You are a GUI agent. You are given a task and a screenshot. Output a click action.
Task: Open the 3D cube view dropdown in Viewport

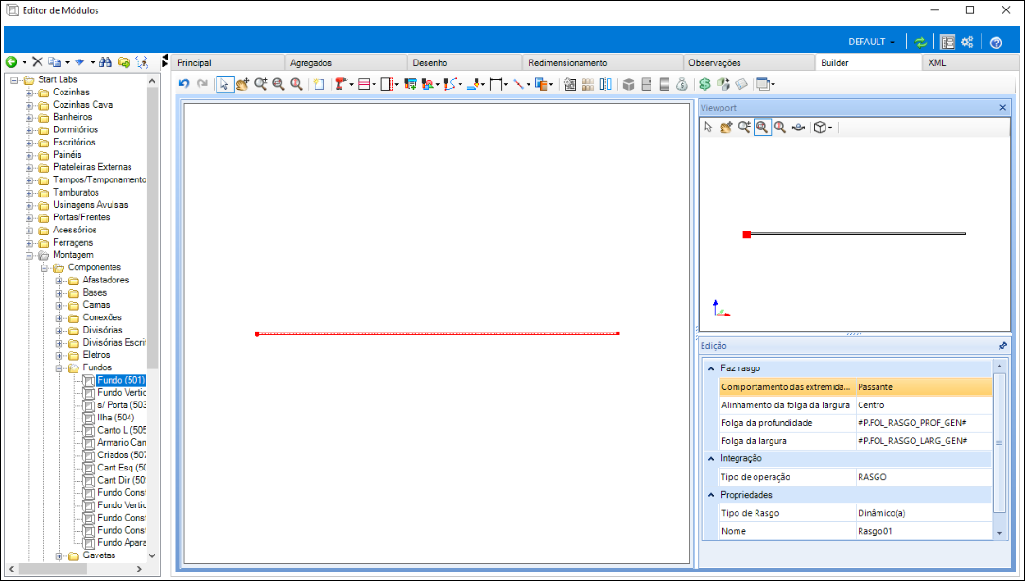tap(823, 128)
